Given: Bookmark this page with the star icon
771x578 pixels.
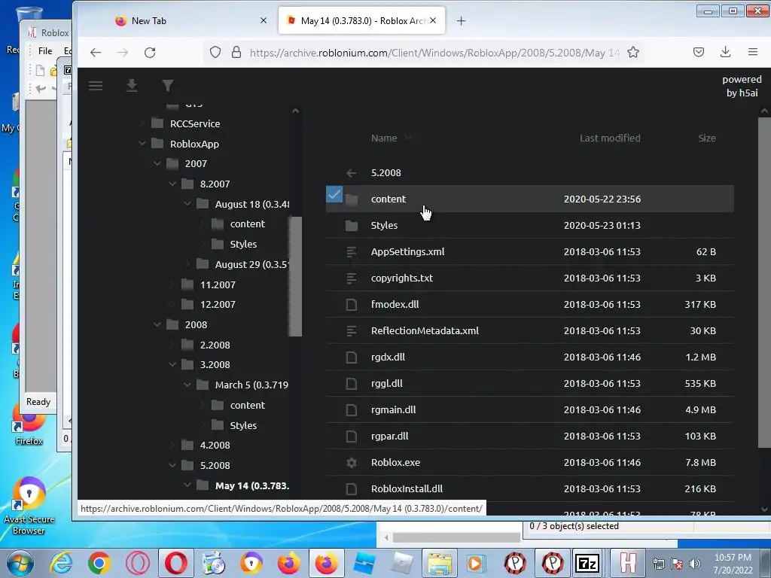Looking at the screenshot, I should coord(633,52).
